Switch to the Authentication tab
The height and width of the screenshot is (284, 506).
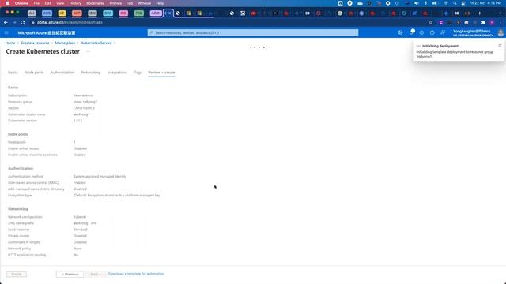[x=62, y=73]
